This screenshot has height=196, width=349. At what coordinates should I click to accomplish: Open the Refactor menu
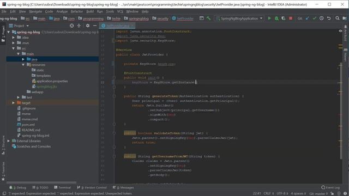[77, 11]
